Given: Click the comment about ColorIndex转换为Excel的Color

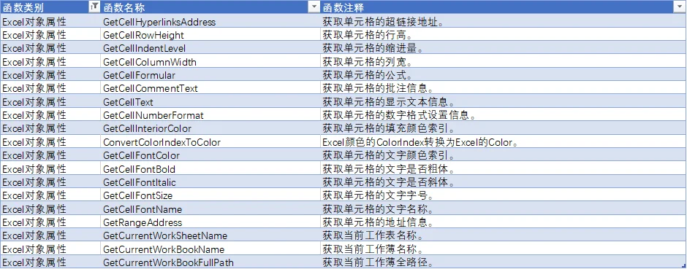Looking at the screenshot, I should click(x=421, y=142).
